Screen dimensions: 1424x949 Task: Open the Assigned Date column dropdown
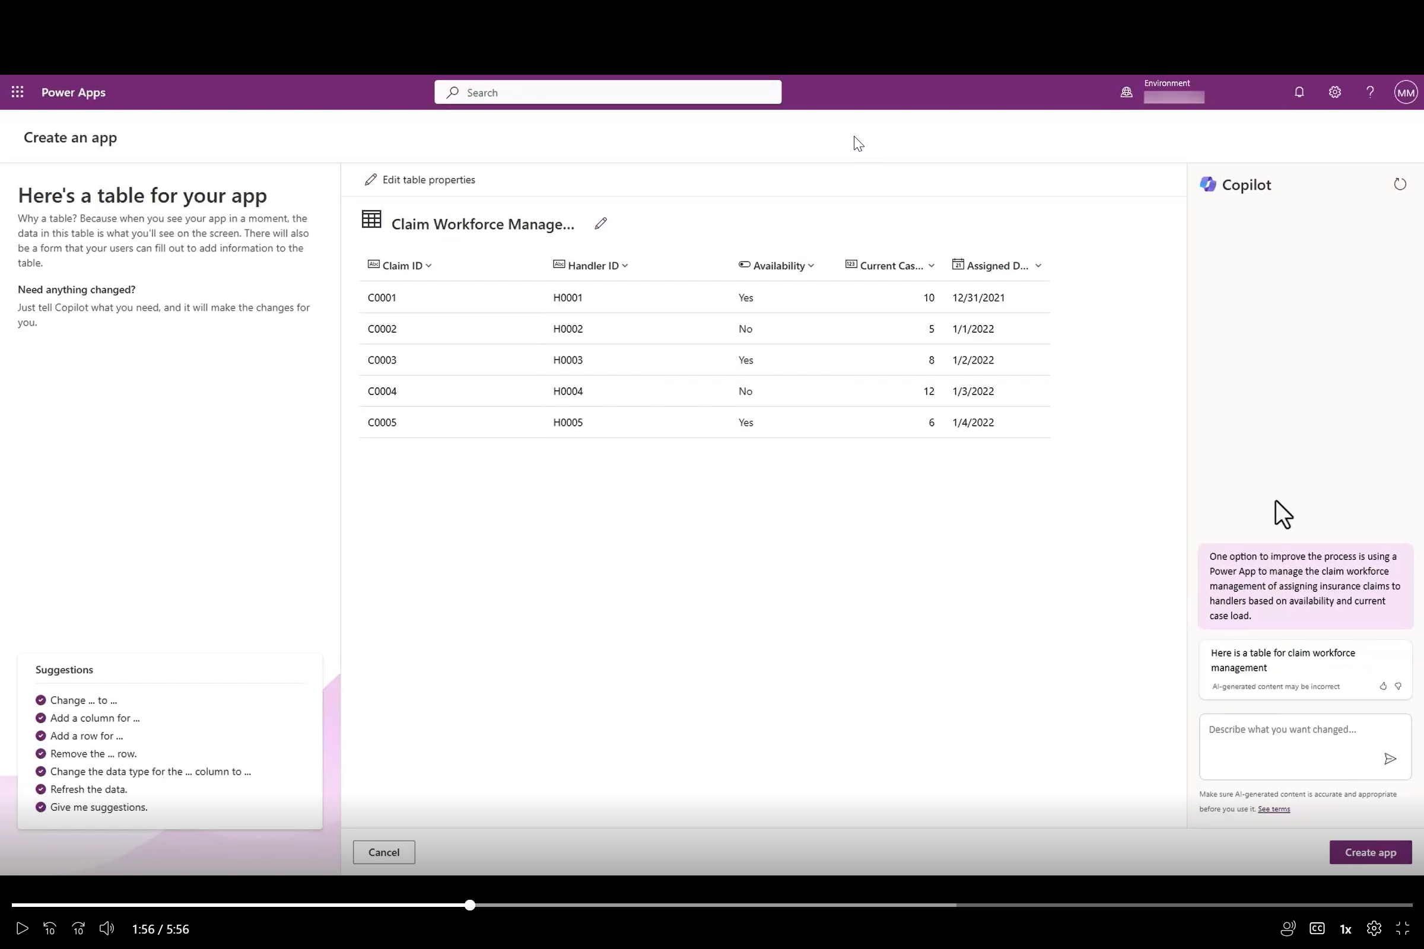click(x=1038, y=265)
